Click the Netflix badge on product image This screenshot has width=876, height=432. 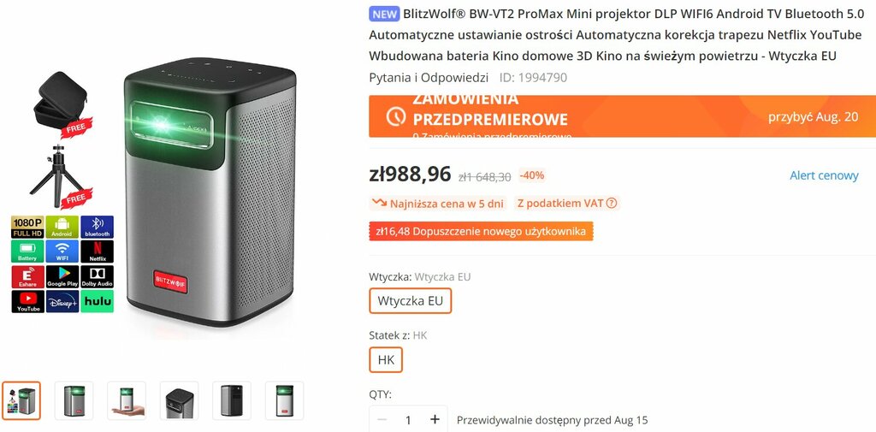click(x=98, y=252)
